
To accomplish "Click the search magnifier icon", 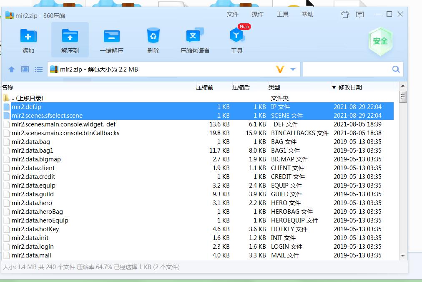I will [x=396, y=69].
